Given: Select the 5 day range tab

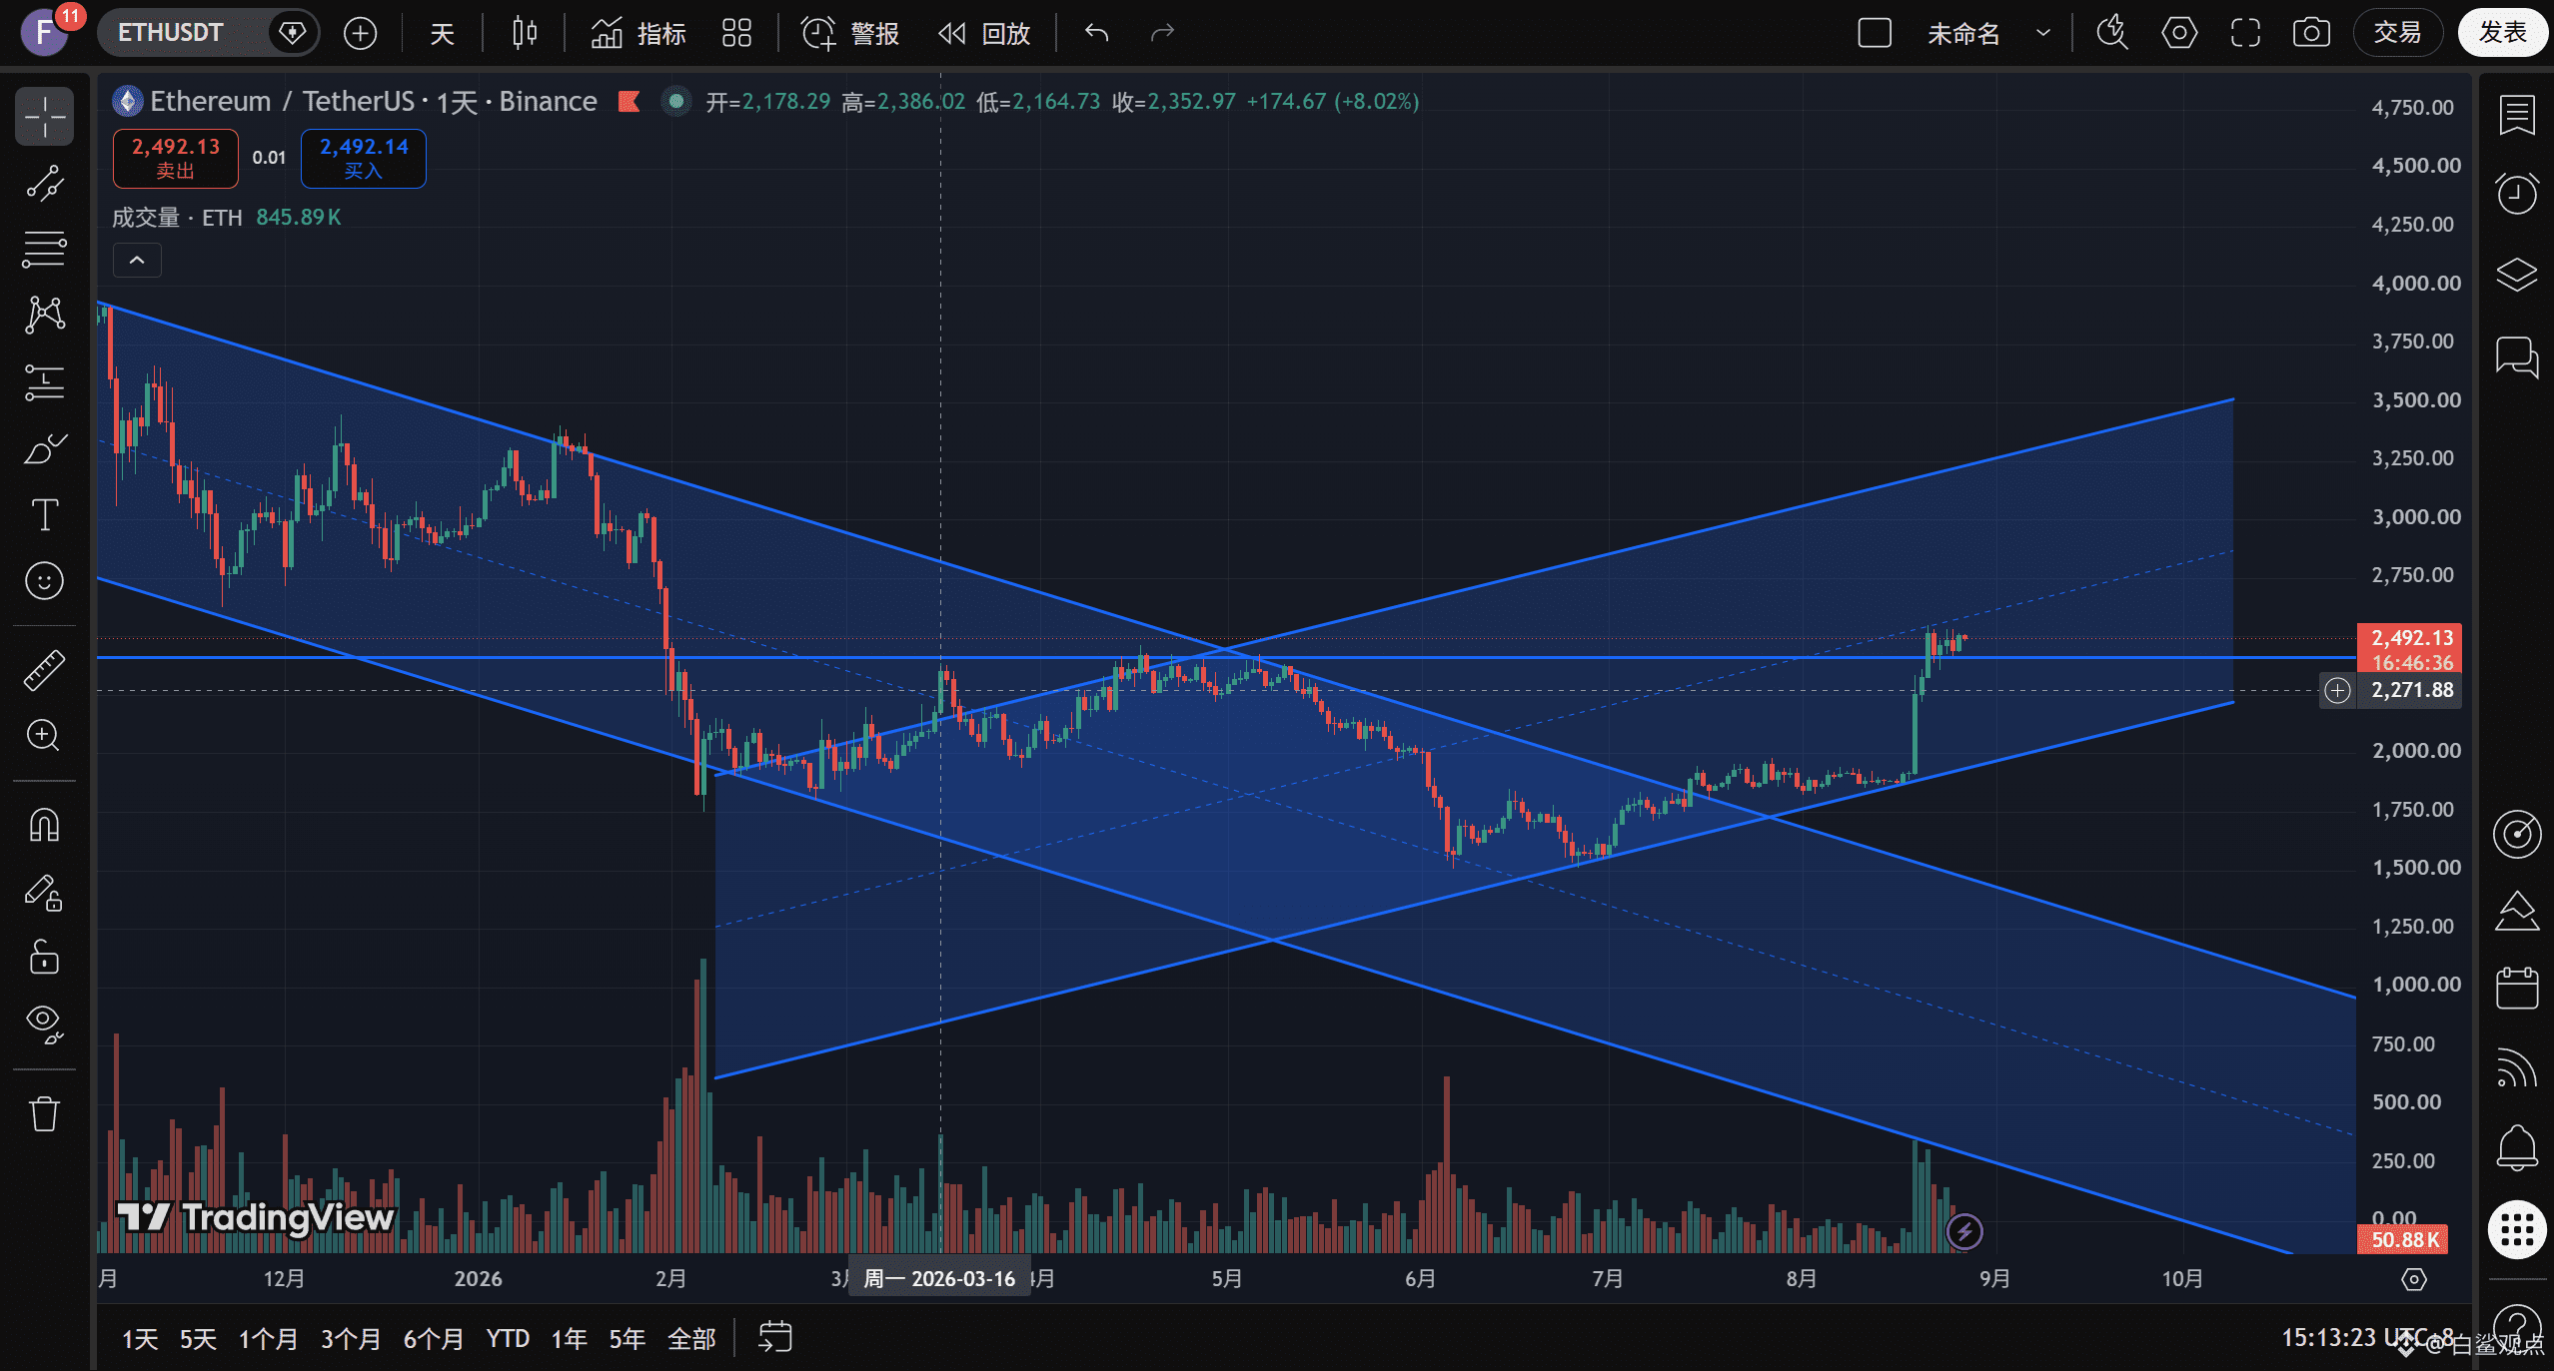Looking at the screenshot, I should 198,1338.
